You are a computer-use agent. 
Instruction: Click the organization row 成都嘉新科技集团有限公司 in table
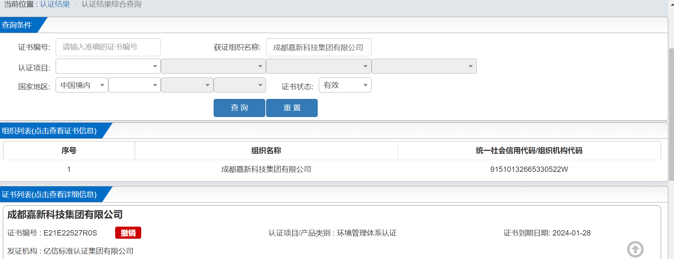pyautogui.click(x=266, y=169)
